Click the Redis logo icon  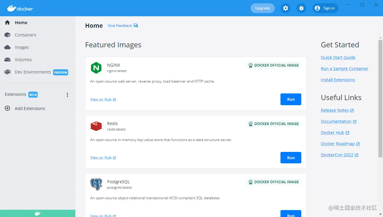[96, 126]
